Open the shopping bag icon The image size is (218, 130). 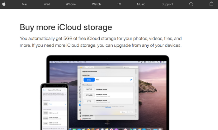tap(211, 4)
